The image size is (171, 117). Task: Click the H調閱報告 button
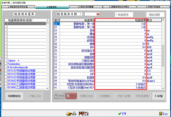click(x=14, y=96)
